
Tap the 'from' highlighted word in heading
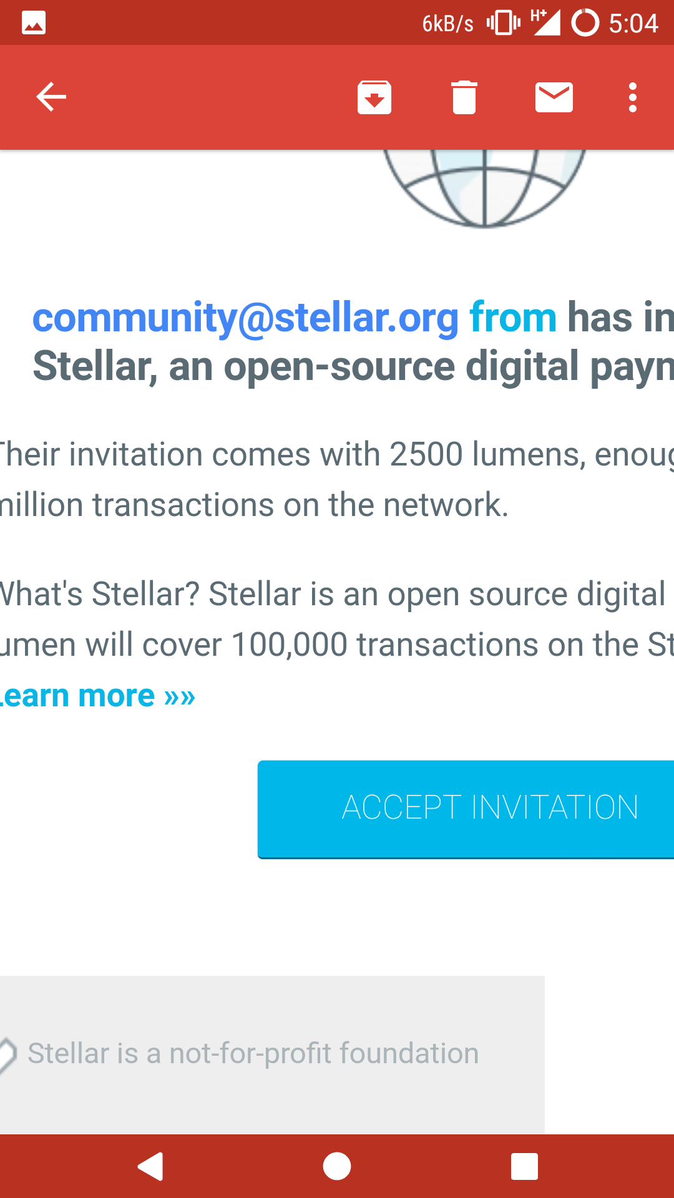[513, 318]
